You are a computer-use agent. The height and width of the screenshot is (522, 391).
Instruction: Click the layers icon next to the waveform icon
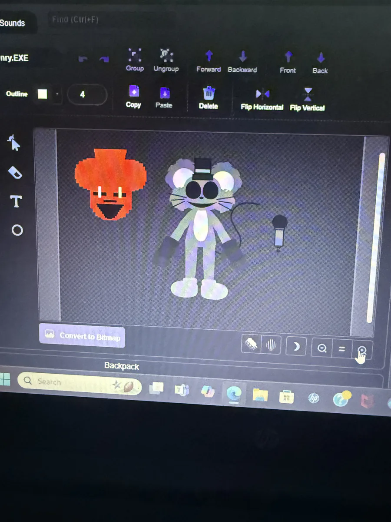coord(252,345)
